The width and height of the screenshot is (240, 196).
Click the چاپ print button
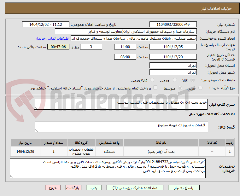click(x=94, y=188)
